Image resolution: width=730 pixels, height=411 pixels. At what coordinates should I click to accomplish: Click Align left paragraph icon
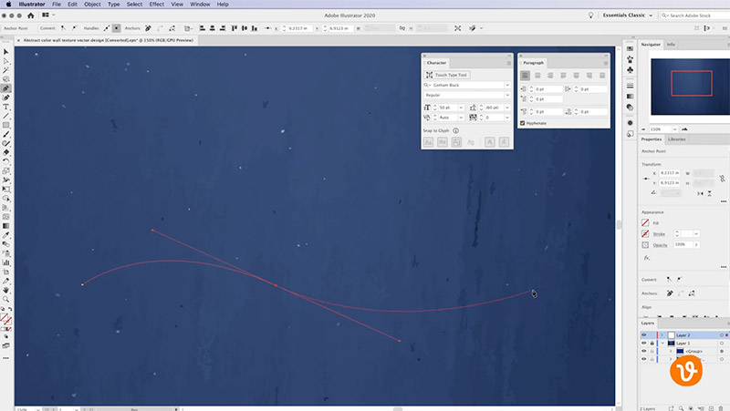[x=526, y=76]
